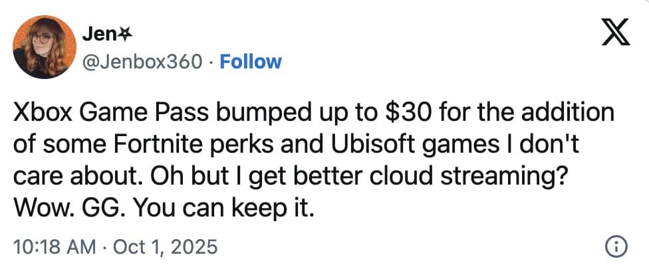Click the "$30" price in the tweet
Viewport: 649px width, 267px height.
click(x=398, y=113)
